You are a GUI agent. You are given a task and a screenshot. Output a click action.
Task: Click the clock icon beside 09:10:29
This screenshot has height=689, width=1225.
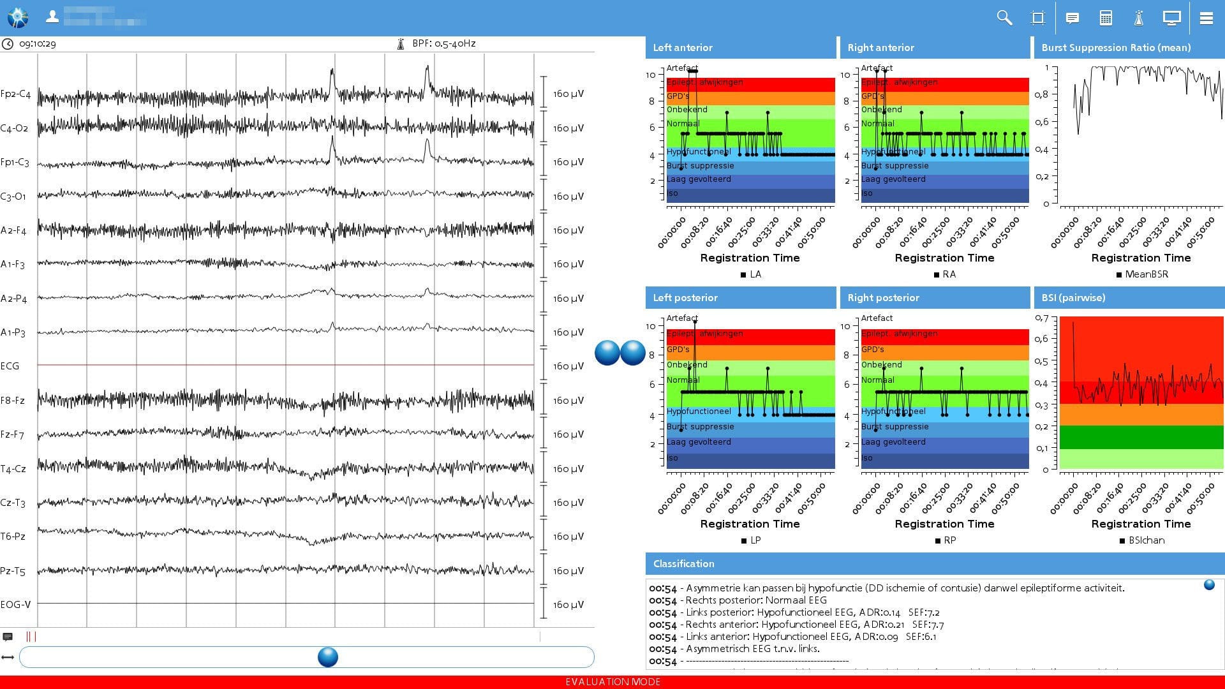click(x=8, y=44)
